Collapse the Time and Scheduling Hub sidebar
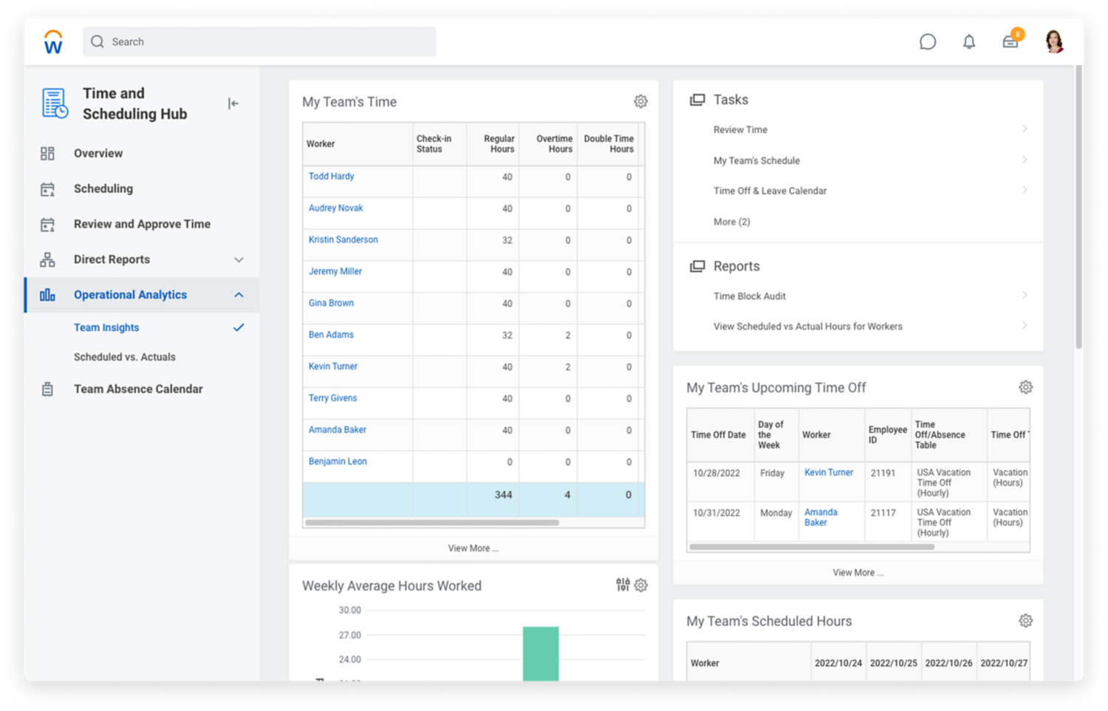Viewport: 1108px width, 711px height. [x=233, y=103]
